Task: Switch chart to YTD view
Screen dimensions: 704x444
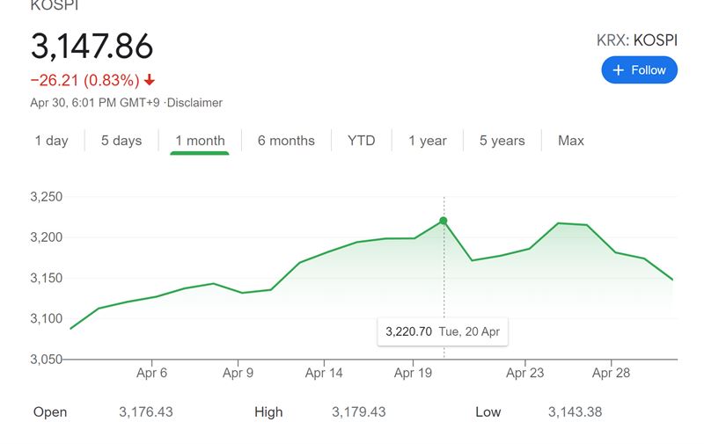Action: click(x=361, y=141)
